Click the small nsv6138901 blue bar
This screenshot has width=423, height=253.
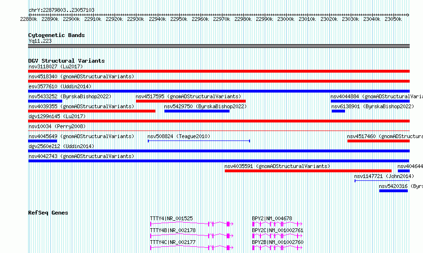pyautogui.click(x=338, y=111)
